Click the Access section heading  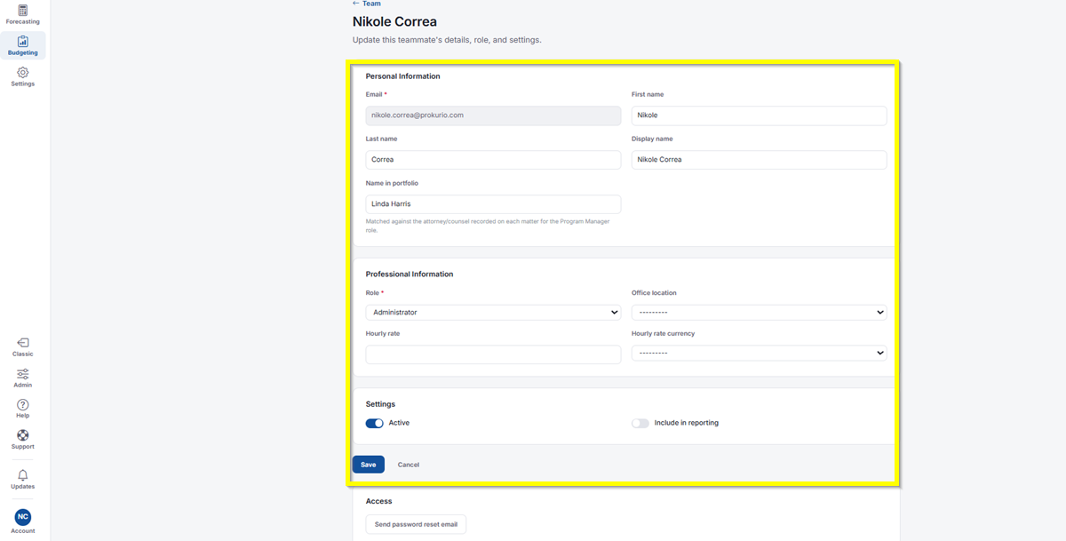tap(378, 501)
